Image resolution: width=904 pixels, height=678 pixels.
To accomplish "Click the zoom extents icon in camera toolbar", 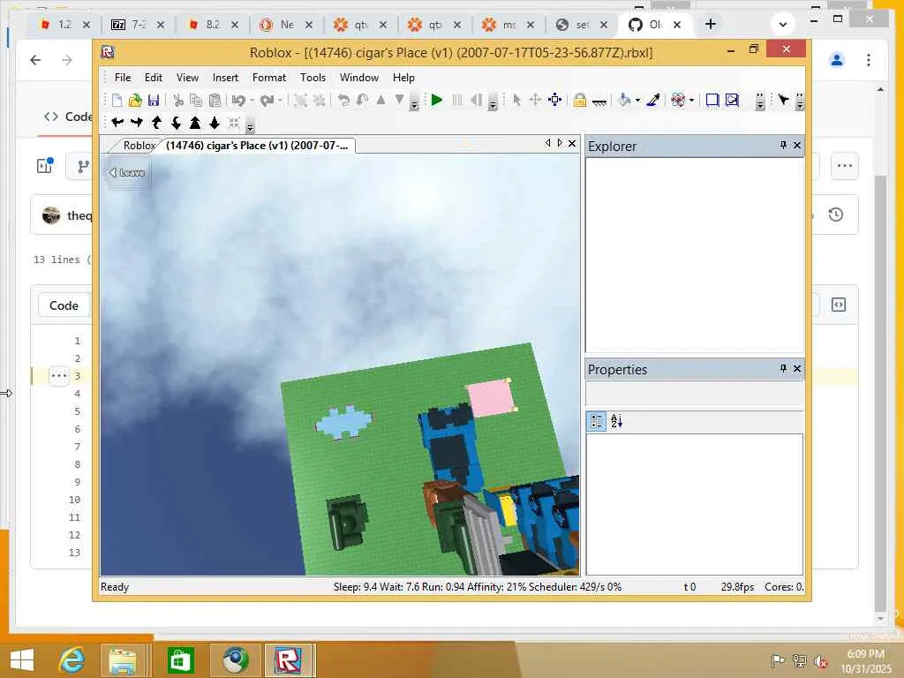I will 234,122.
